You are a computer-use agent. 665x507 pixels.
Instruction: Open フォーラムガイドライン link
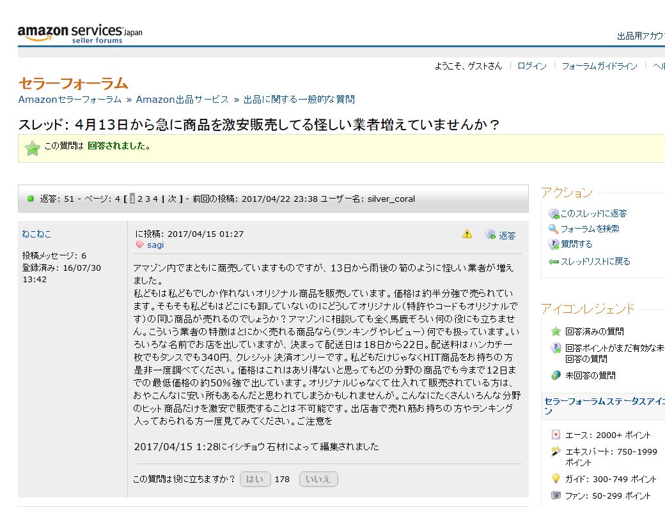coord(599,66)
